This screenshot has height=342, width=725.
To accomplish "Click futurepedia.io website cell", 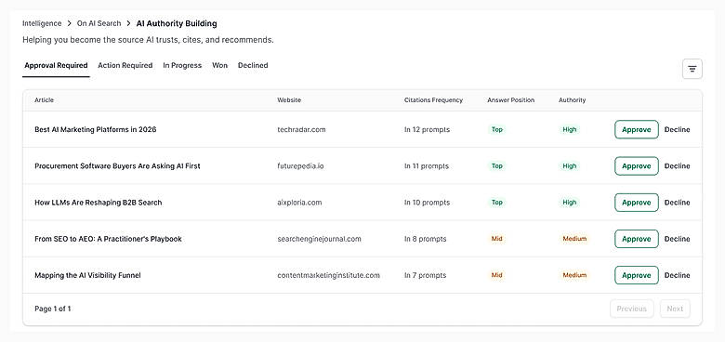I will pyautogui.click(x=300, y=166).
